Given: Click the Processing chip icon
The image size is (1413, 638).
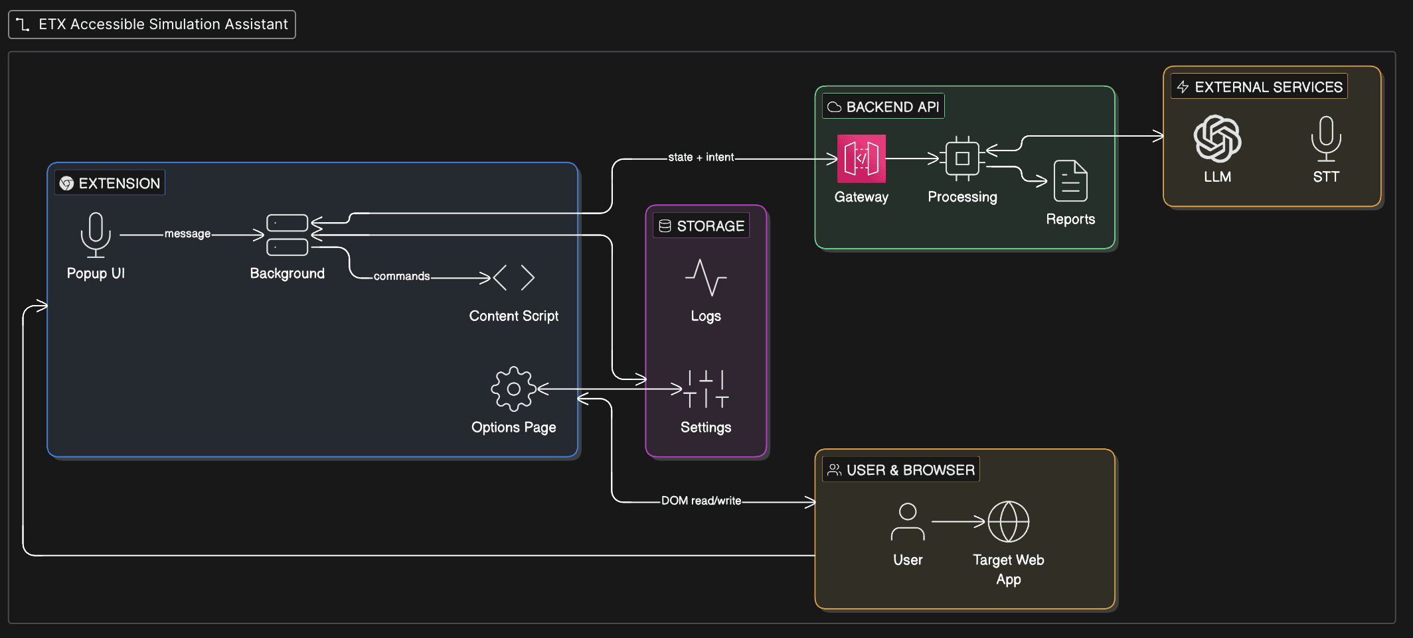Looking at the screenshot, I should (962, 157).
